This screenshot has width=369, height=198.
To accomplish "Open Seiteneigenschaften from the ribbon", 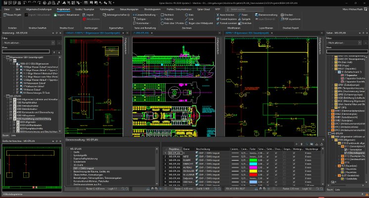I will coord(116,15).
